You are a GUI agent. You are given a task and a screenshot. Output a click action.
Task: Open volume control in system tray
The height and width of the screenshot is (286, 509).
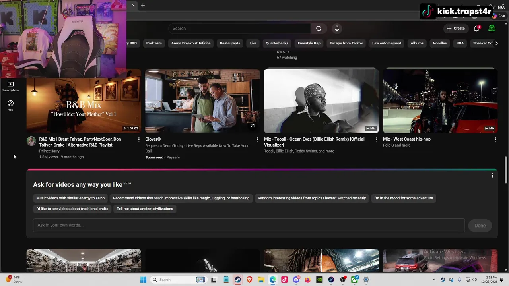[x=475, y=280]
